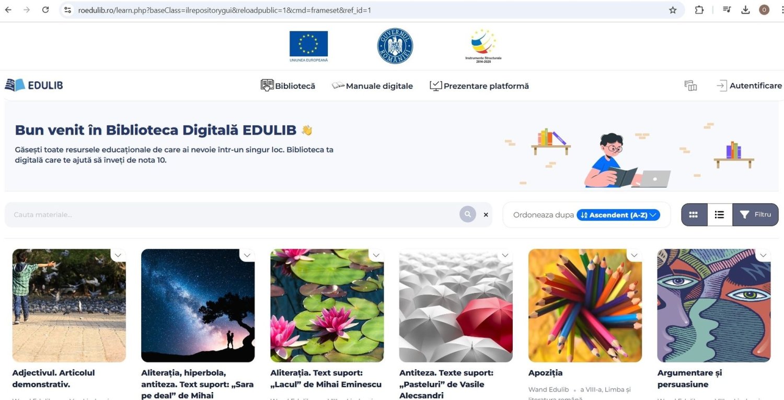Click the search magnifier icon
The width and height of the screenshot is (784, 400).
coord(467,214)
